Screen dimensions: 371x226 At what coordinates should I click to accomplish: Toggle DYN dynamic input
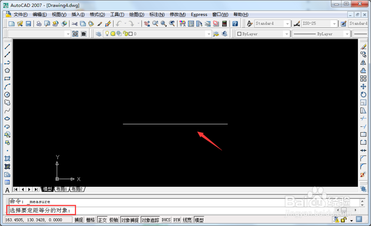coord(177,220)
